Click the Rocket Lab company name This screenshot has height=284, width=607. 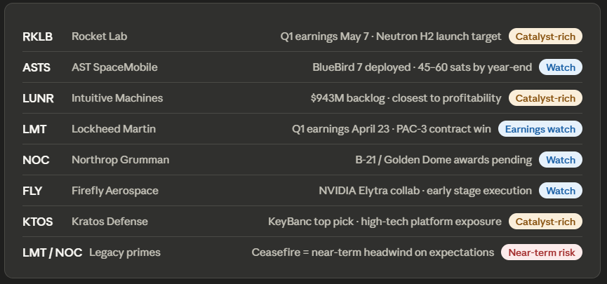99,36
